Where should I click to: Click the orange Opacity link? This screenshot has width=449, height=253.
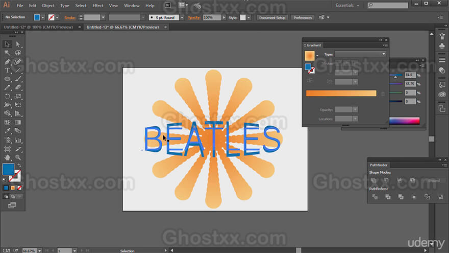pyautogui.click(x=194, y=17)
